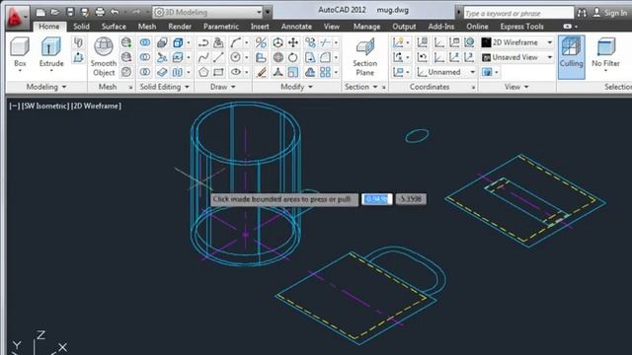Screen dimensions: 632x355
Task: Click the Save icon in Quick Access toolbar
Action: [x=70, y=13]
